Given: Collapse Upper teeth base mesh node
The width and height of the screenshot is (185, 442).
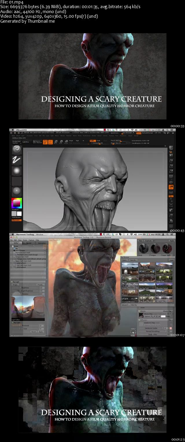Looking at the screenshot, I should tap(12, 261).
